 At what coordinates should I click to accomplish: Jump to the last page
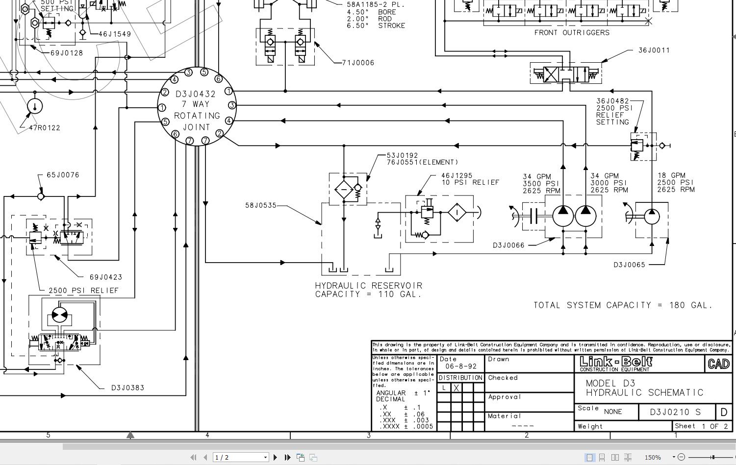pyautogui.click(x=287, y=457)
